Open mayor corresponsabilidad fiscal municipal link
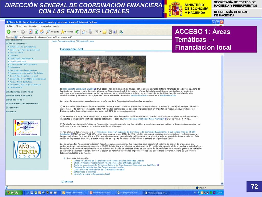The image size is (262, 197). pos(144,119)
